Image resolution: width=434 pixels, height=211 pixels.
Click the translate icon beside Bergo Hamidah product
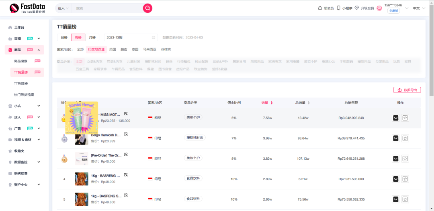pos(126,135)
